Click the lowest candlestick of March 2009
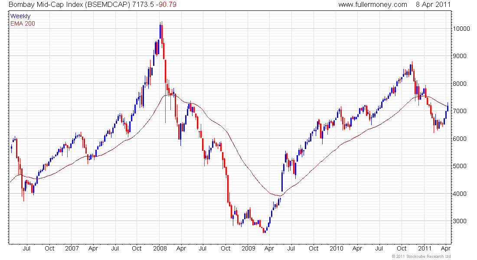Screen dimensions: 477x260 click(x=264, y=231)
